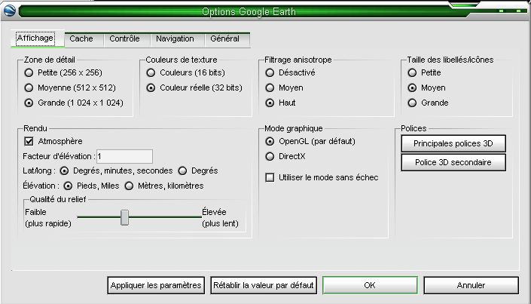Toggle the Atmosphère checkbox
This screenshot has height=304, width=531.
tap(29, 141)
